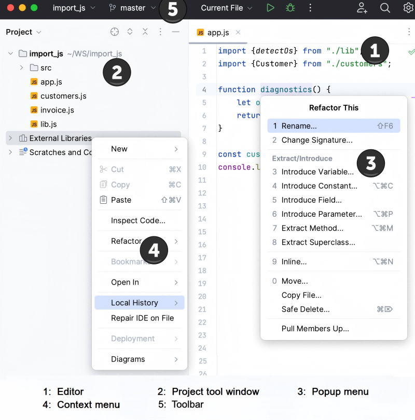The image size is (415, 420).
Task: Select Pull Members Up option
Action: tap(334, 328)
